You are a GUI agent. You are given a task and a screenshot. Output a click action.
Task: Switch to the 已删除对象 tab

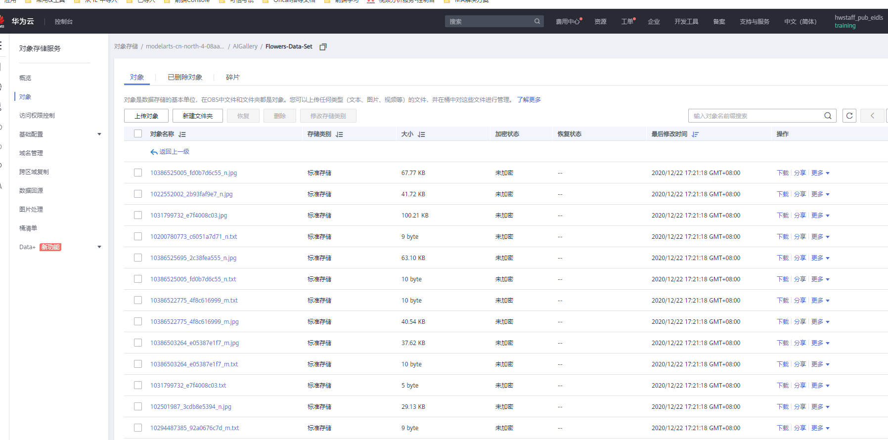tap(185, 77)
